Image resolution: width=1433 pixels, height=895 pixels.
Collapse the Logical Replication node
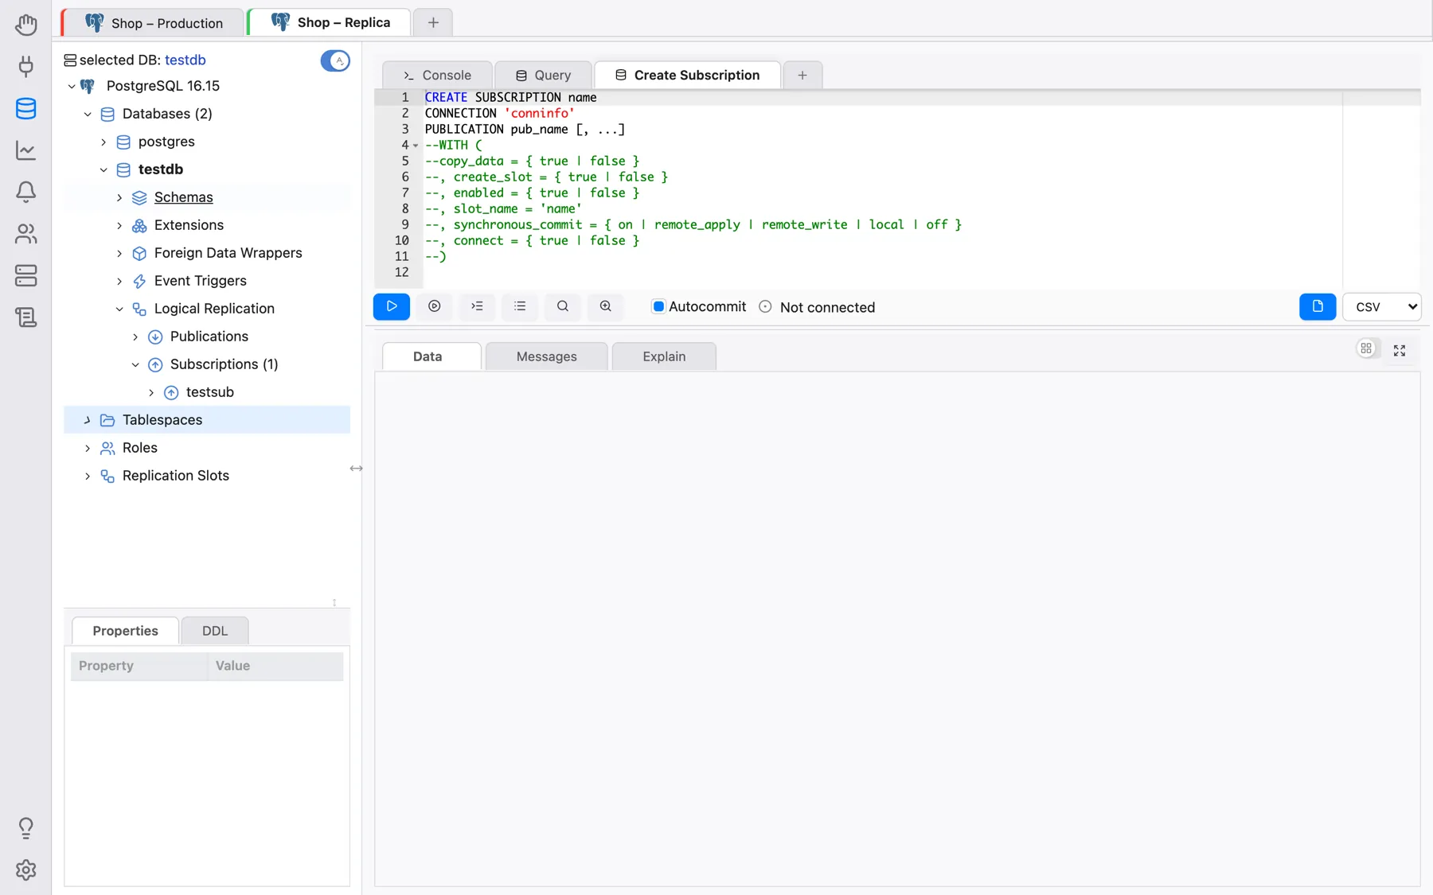(x=119, y=309)
